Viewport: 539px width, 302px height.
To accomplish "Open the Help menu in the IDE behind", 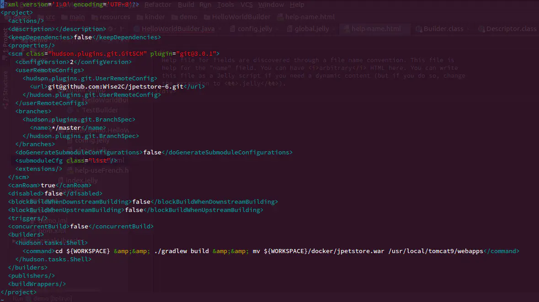I will pos(297,5).
